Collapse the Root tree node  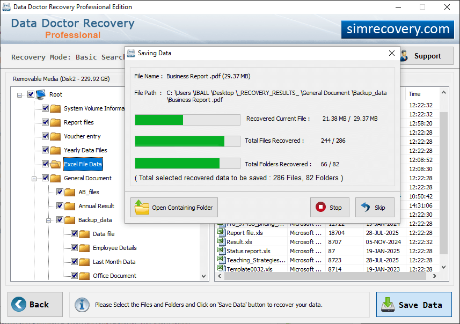pos(19,95)
